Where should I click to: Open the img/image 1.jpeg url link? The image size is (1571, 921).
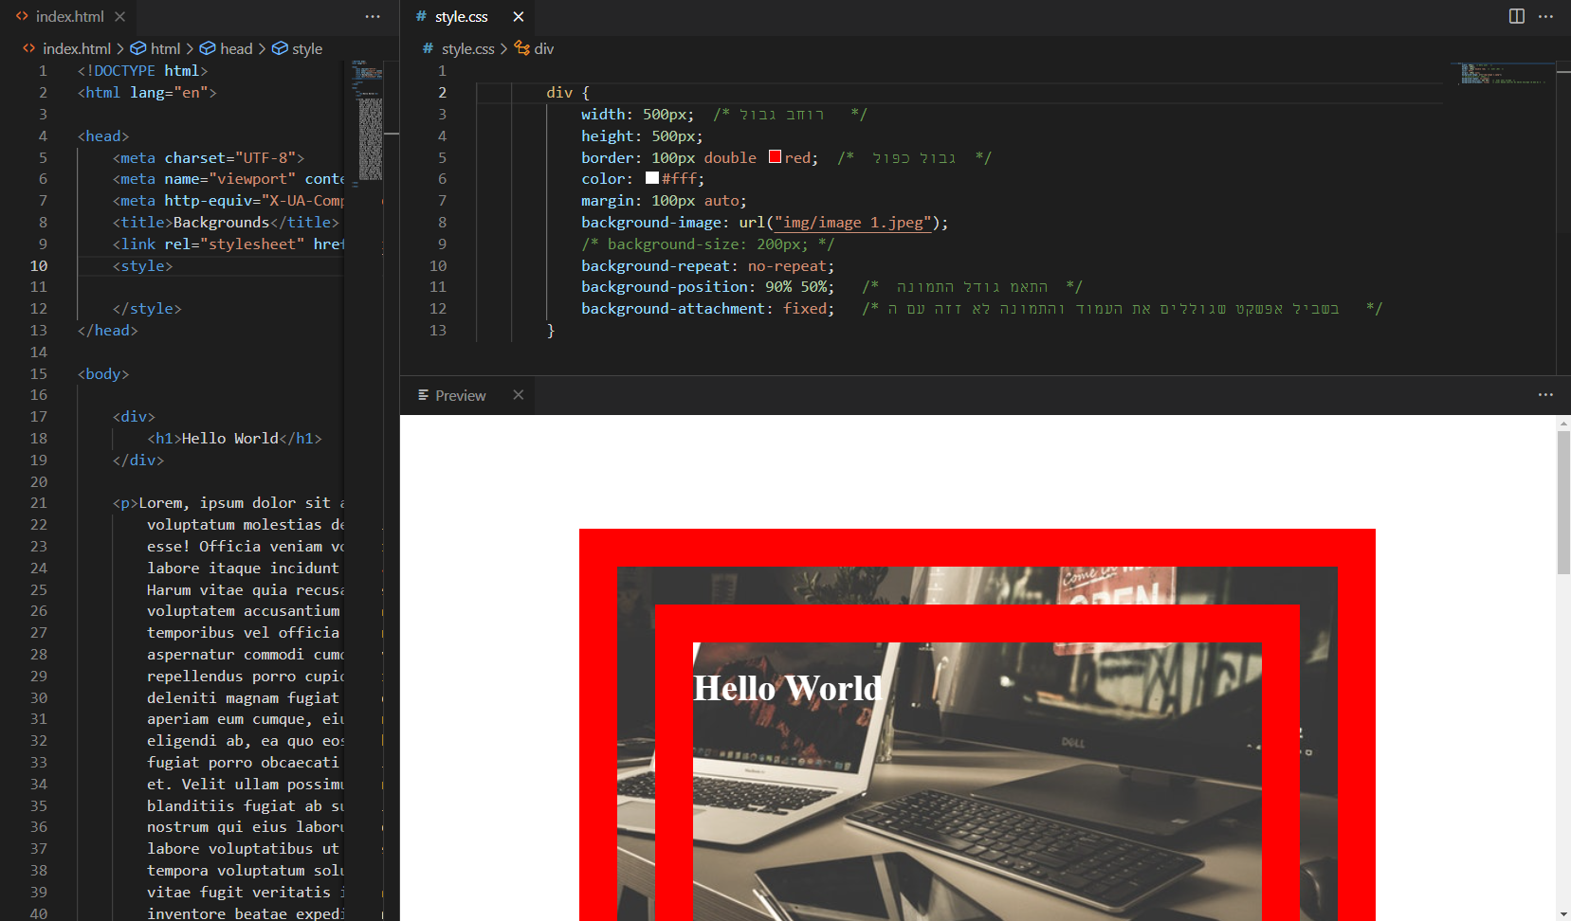(853, 223)
